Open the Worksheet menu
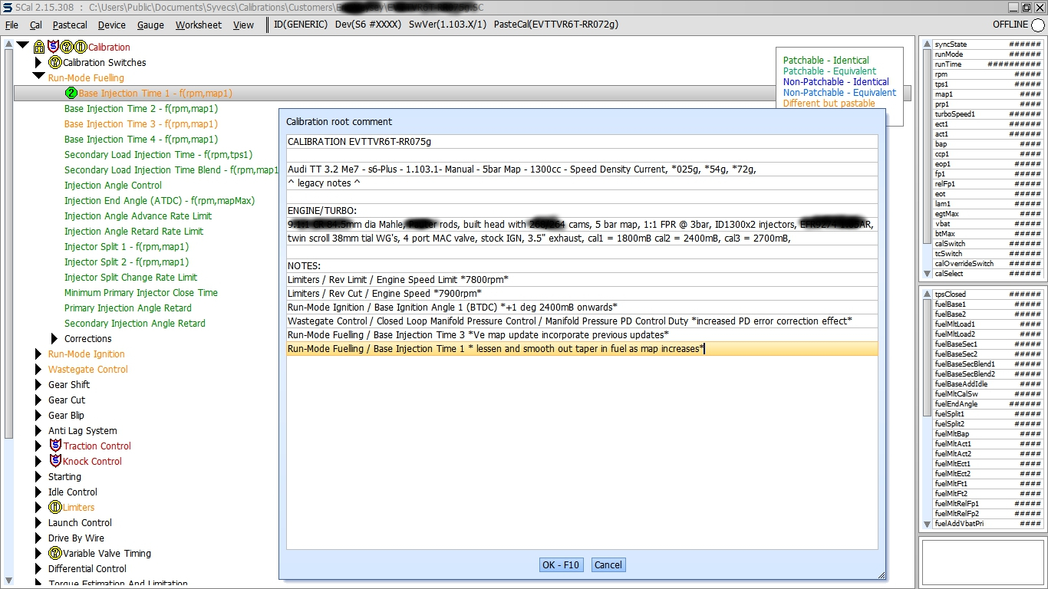The width and height of the screenshot is (1048, 589). [x=198, y=25]
